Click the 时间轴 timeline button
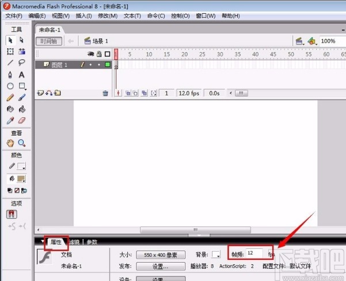 coord(49,41)
